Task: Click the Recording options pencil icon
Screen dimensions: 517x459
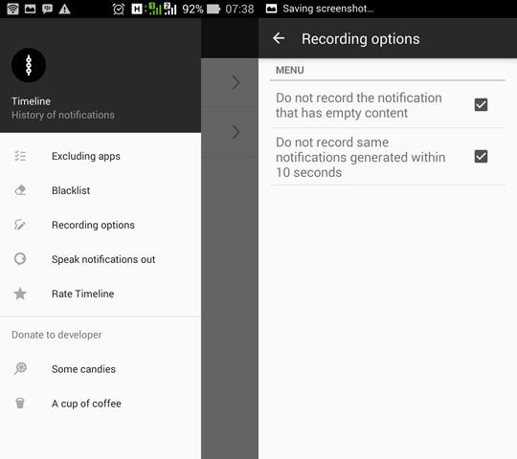Action: 20,225
